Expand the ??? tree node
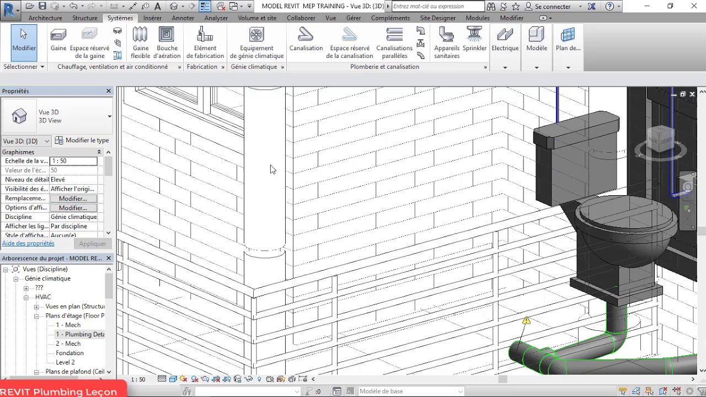The height and width of the screenshot is (397, 706). [26, 288]
